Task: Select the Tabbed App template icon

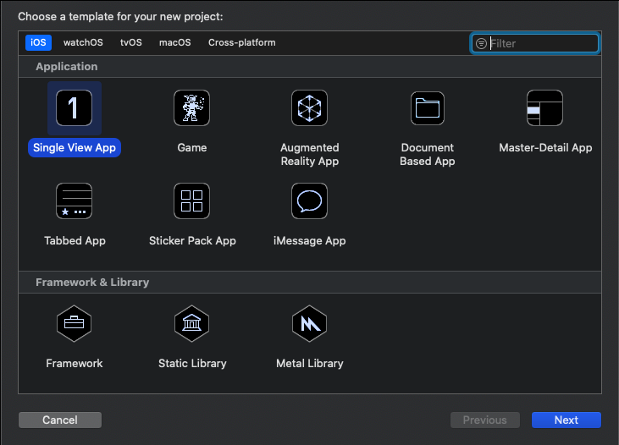Action: (75, 201)
